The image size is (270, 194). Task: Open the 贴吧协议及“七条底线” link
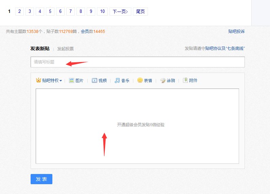coord(225,48)
